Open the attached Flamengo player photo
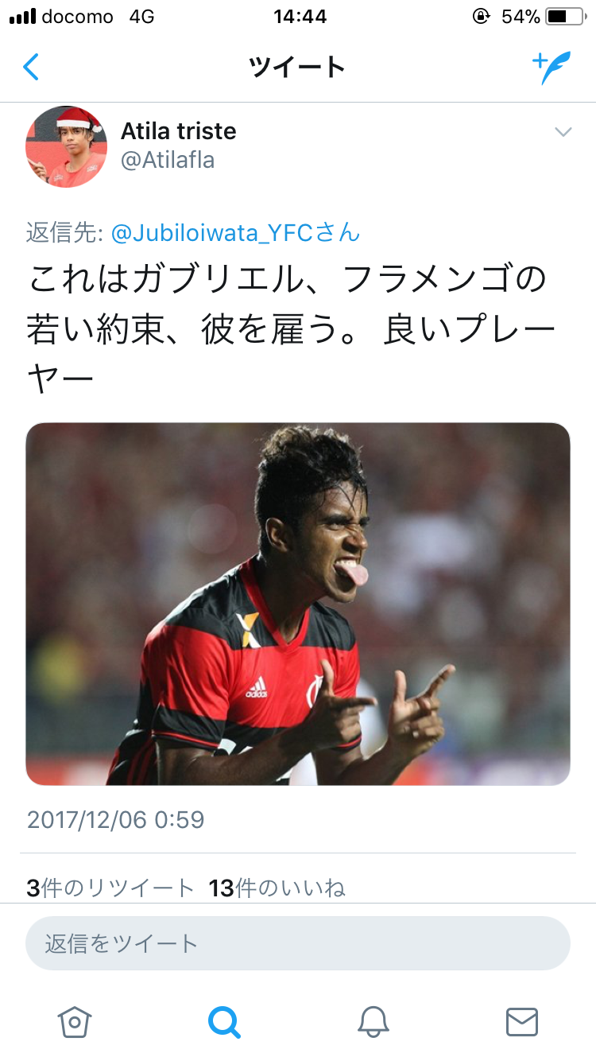This screenshot has height=1061, width=596. tap(298, 604)
